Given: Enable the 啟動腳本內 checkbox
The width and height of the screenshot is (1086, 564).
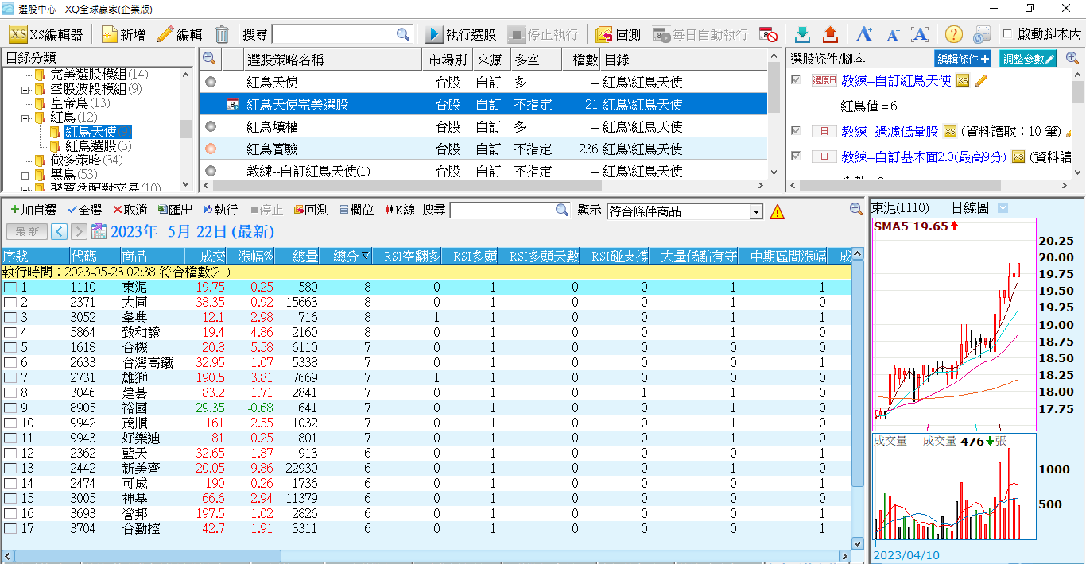Looking at the screenshot, I should (1008, 34).
